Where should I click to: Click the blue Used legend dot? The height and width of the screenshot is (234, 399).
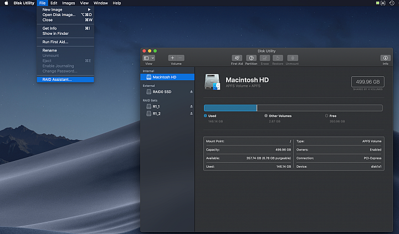206,116
